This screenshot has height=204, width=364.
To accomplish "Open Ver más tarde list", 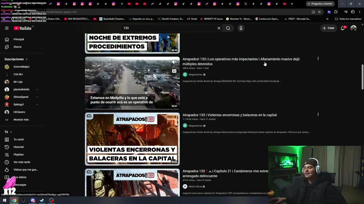I will tap(22, 162).
